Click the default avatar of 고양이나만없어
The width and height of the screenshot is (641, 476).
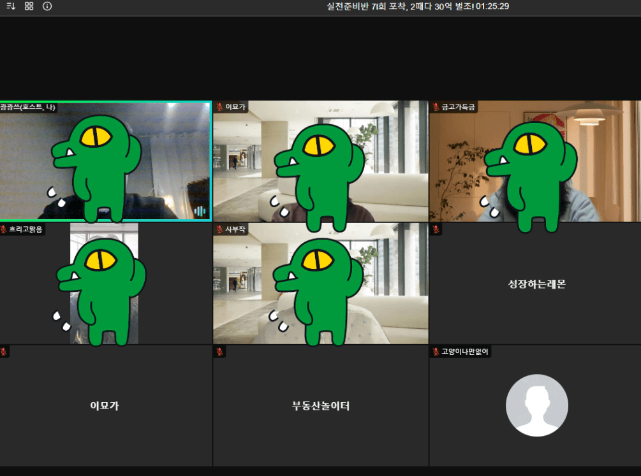tap(536, 405)
